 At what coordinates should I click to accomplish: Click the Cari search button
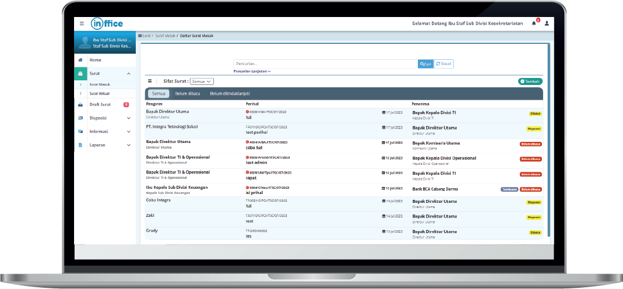425,64
